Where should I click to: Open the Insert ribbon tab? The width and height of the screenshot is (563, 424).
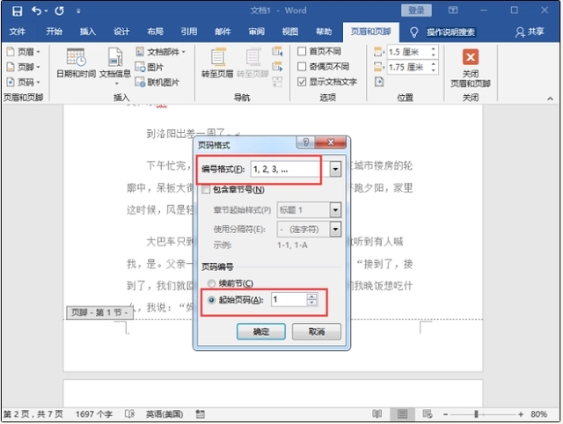coord(88,32)
